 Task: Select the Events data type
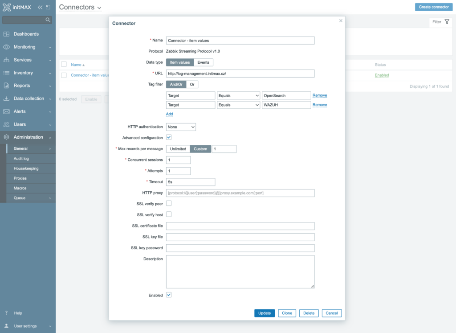[203, 62]
